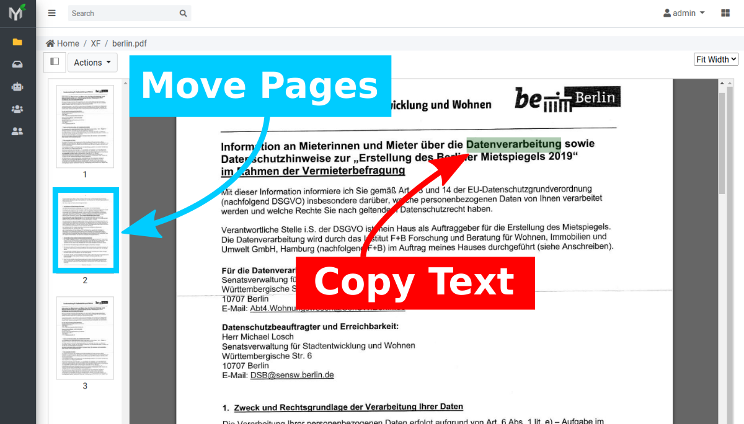Screen dimensions: 744x424
Task: Click the name 'Herr Michael Losch'
Action: click(258, 337)
